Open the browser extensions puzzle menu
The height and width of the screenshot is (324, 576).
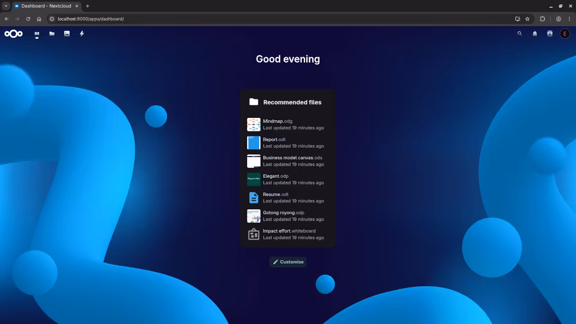[543, 19]
